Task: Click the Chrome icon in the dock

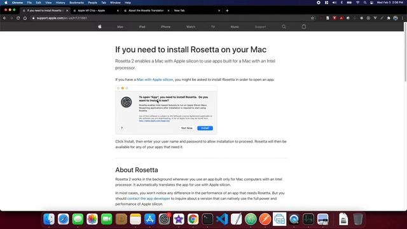Action: [x=193, y=219]
